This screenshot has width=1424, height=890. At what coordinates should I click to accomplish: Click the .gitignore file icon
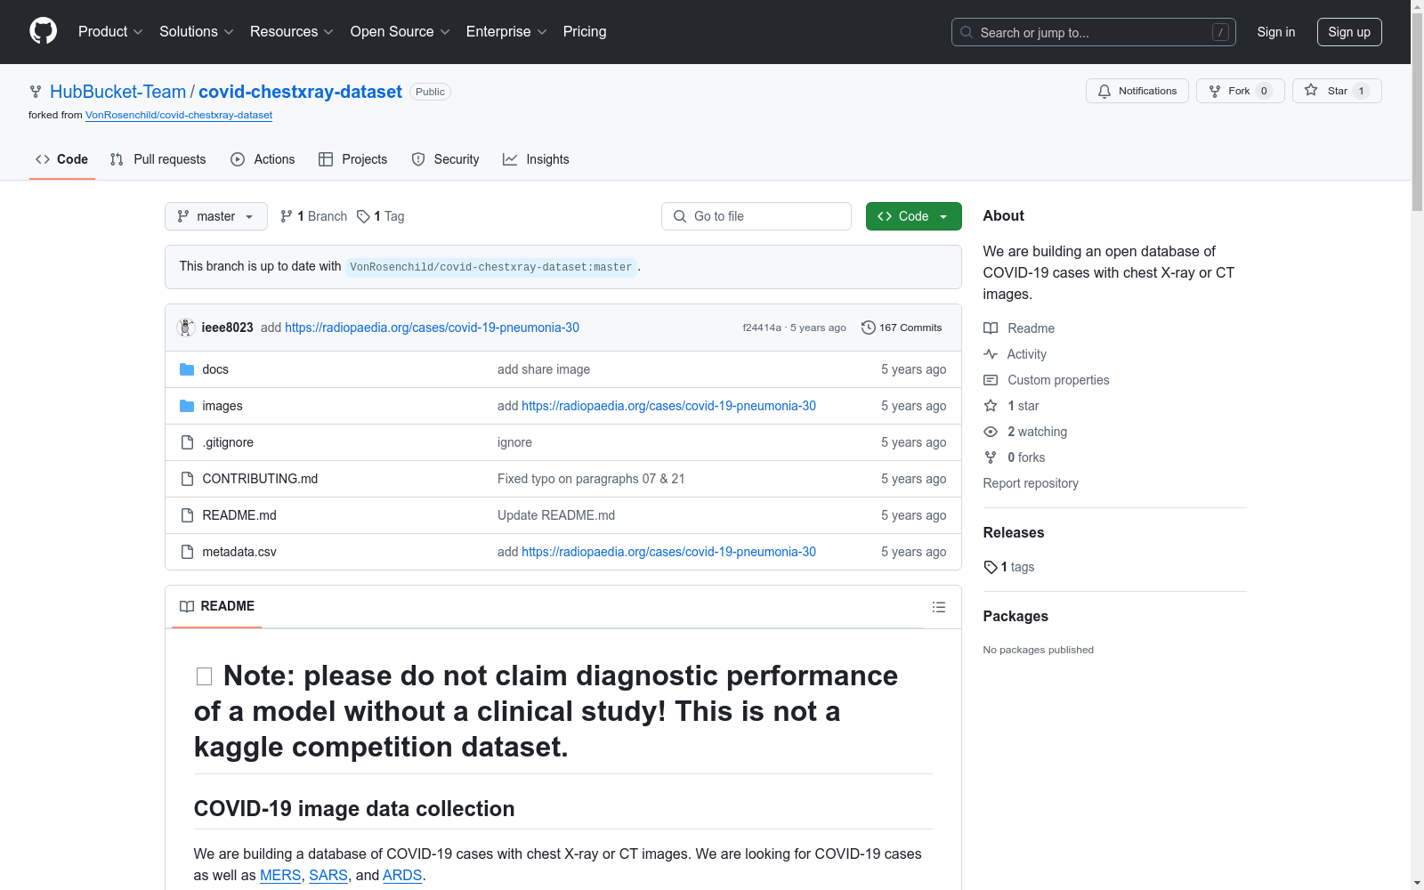[187, 442]
